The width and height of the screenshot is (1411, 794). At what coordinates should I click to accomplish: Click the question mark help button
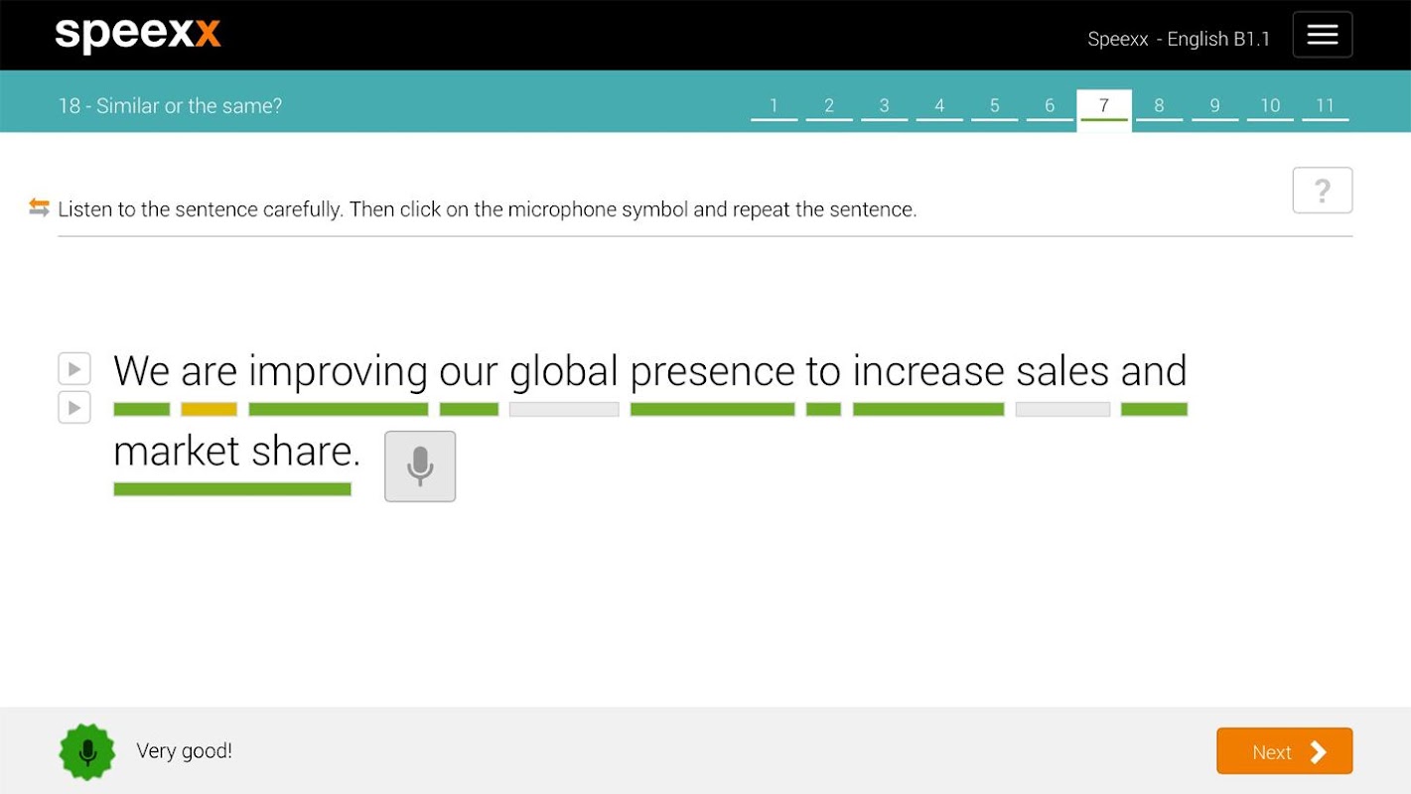pos(1322,191)
